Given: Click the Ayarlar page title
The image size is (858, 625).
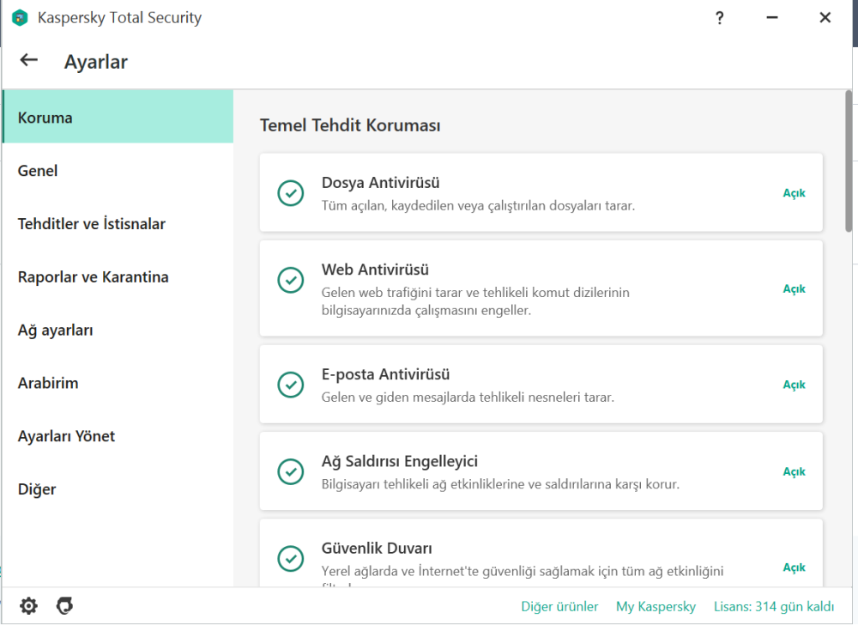Looking at the screenshot, I should pyautogui.click(x=96, y=62).
